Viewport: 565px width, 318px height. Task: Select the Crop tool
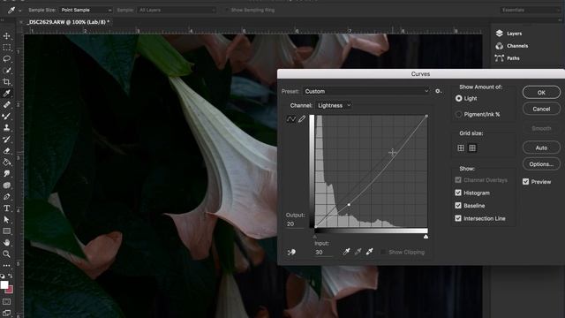pyautogui.click(x=6, y=82)
